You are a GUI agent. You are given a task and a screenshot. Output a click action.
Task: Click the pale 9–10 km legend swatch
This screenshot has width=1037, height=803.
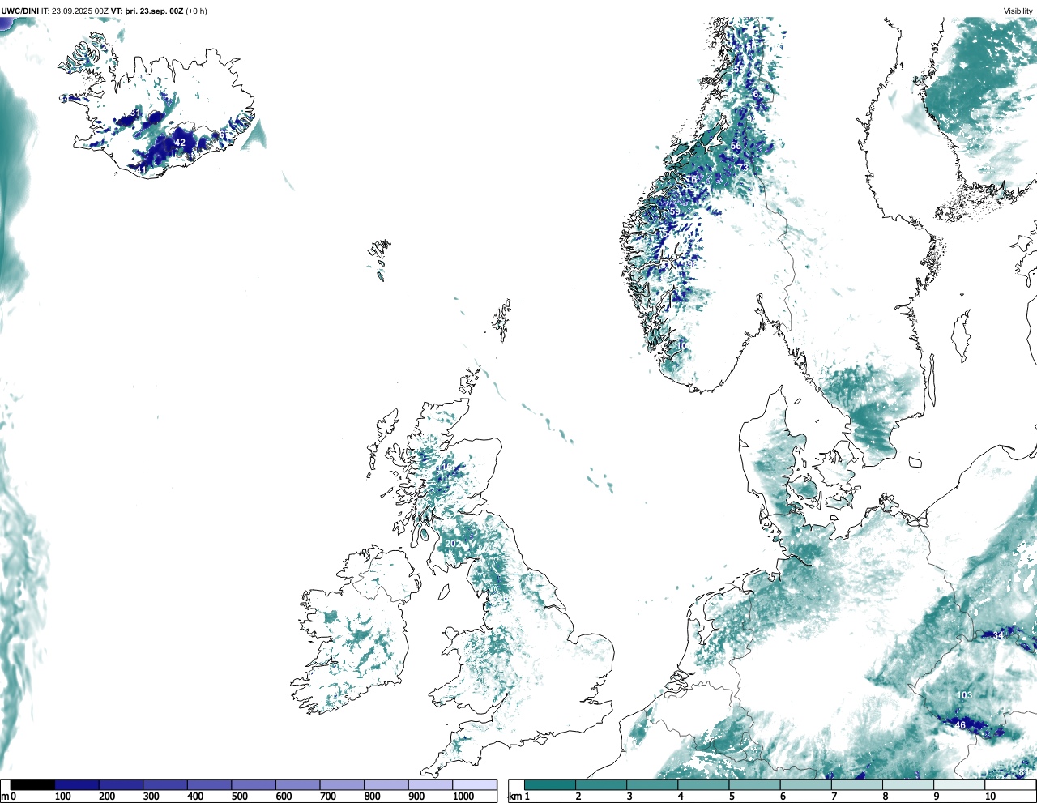click(x=960, y=784)
